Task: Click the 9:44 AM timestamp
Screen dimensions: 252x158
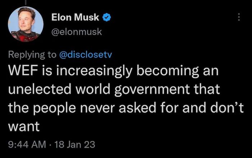Action: pyautogui.click(x=27, y=144)
